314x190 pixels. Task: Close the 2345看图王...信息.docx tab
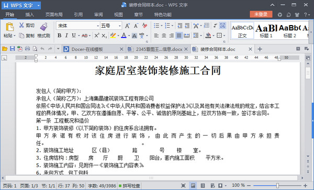click(x=186, y=49)
